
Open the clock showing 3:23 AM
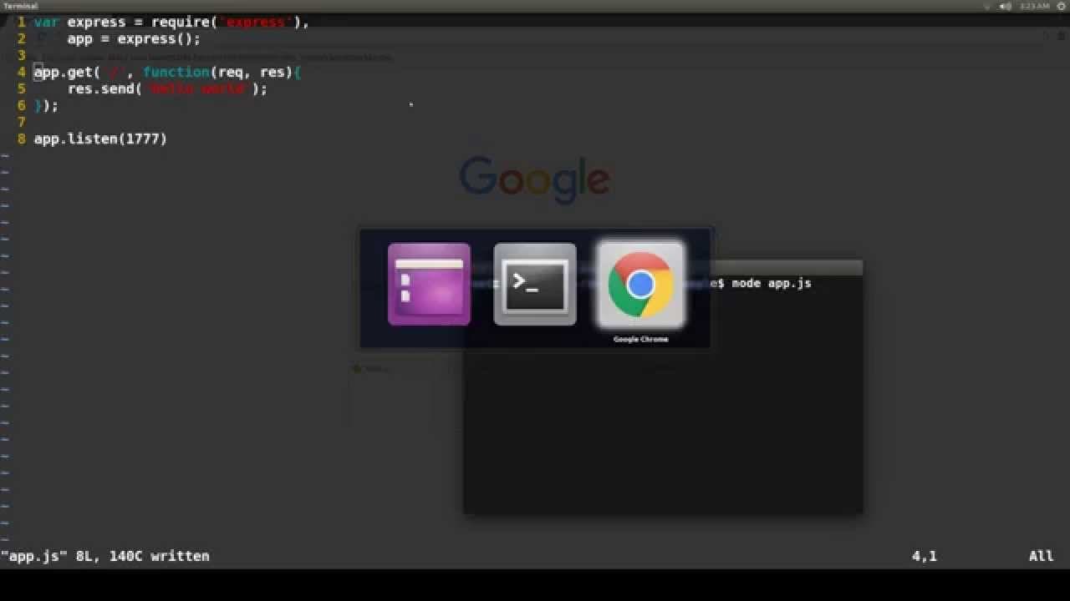click(x=1034, y=6)
